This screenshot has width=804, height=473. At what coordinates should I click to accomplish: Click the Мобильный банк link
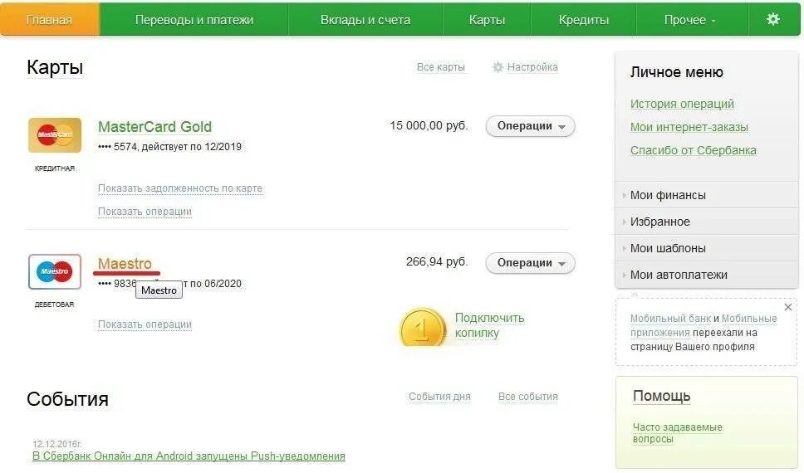coord(670,318)
